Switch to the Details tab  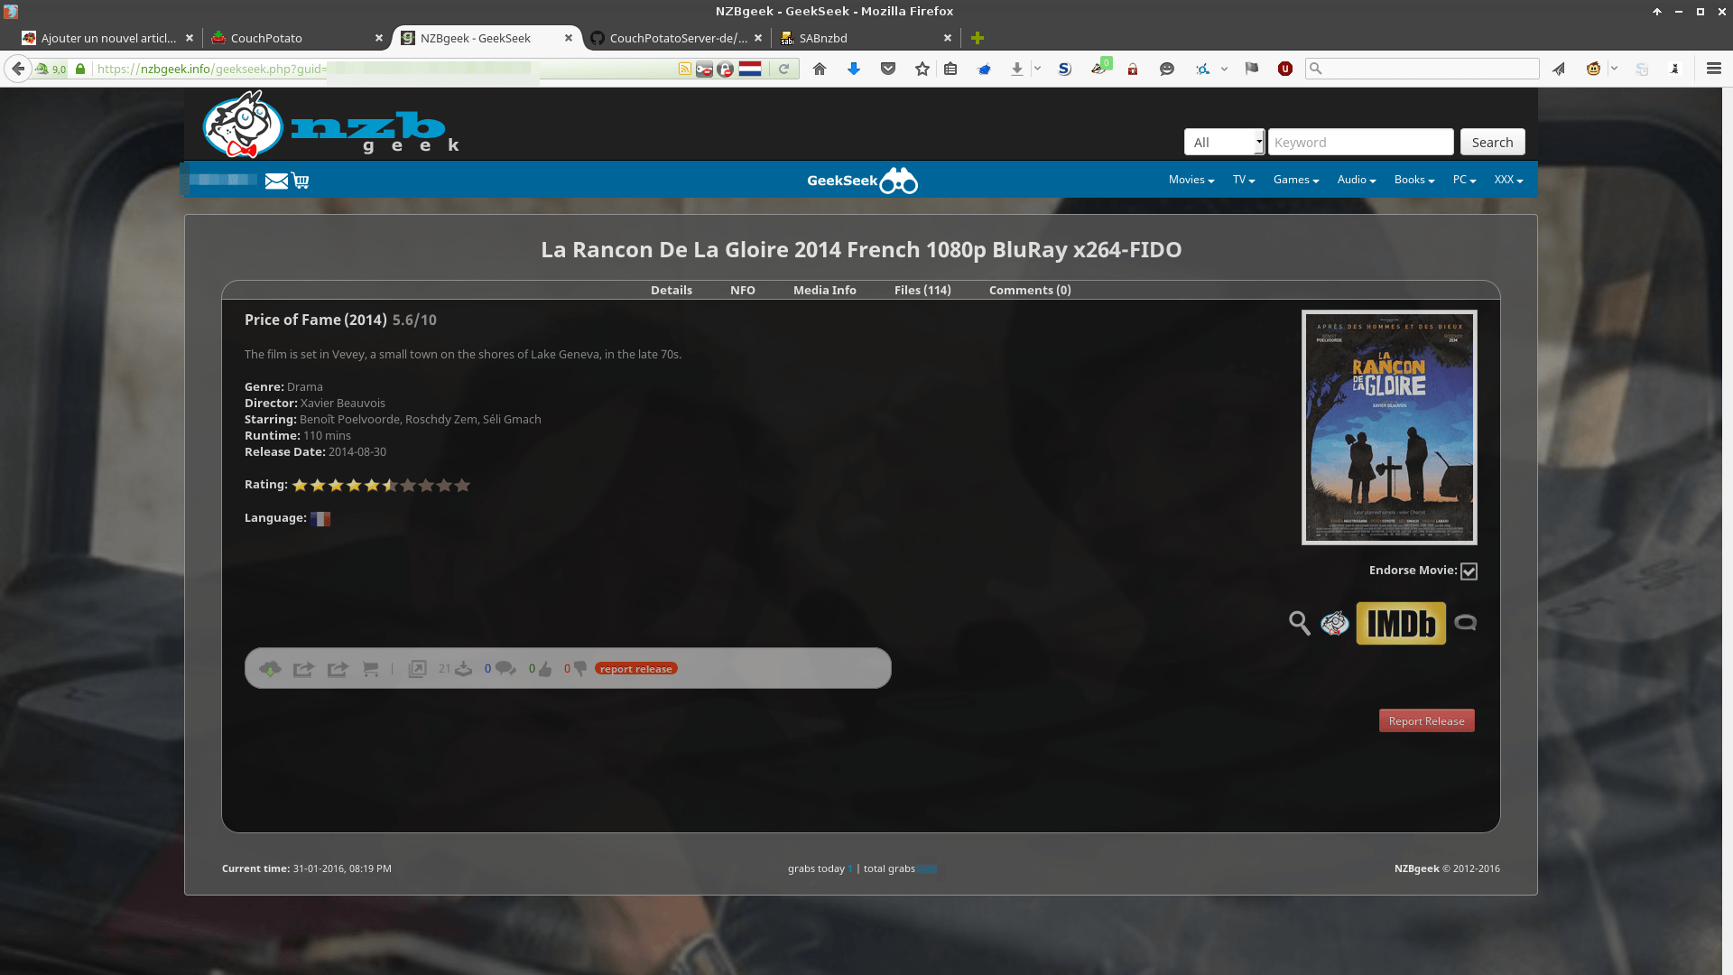click(672, 290)
